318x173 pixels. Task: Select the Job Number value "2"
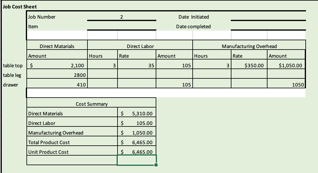click(121, 17)
